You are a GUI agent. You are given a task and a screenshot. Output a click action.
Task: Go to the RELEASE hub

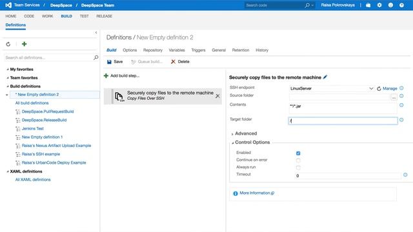pyautogui.click(x=104, y=16)
